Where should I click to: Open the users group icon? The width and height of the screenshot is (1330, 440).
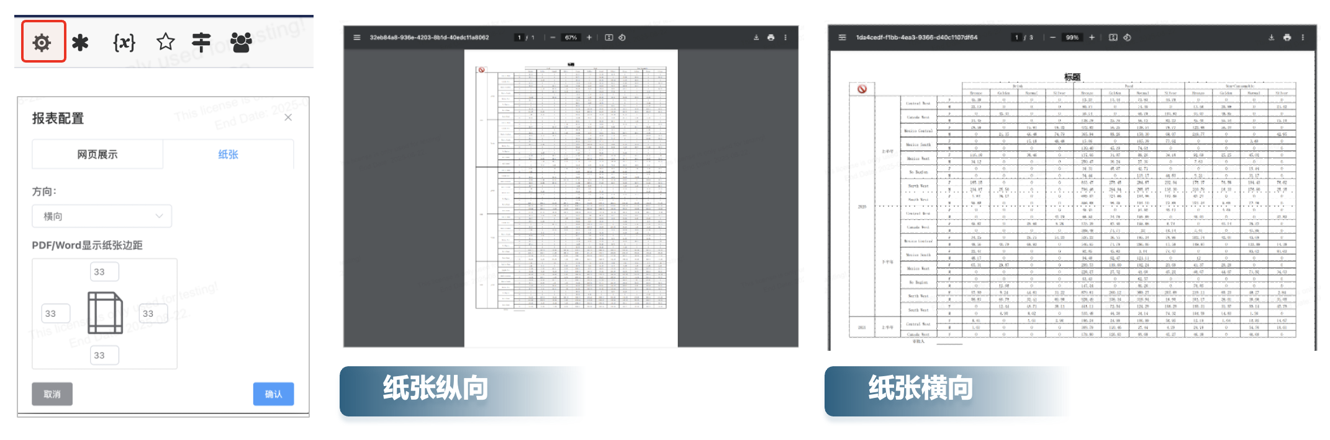click(x=241, y=42)
